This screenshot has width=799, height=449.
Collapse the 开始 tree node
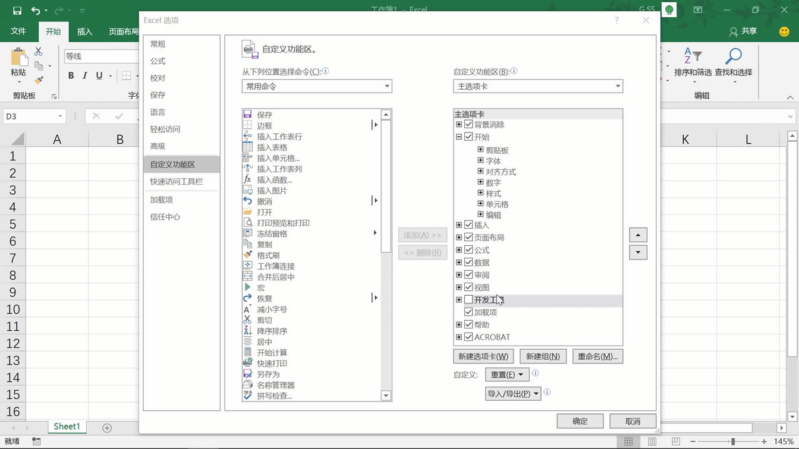point(458,137)
